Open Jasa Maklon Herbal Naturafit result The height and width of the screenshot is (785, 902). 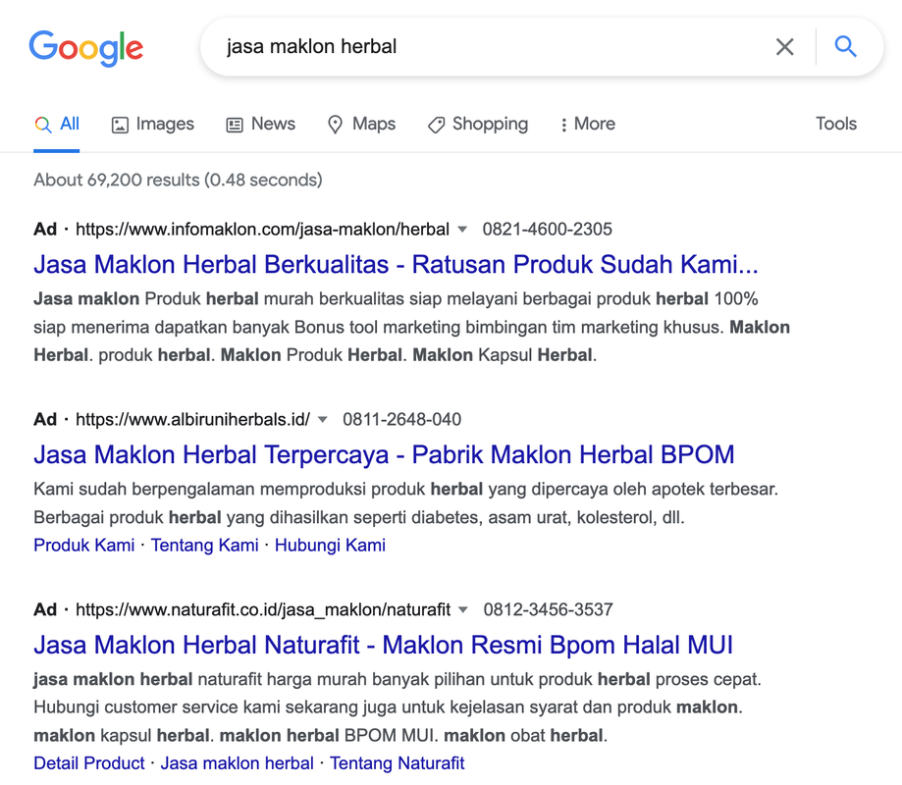tap(383, 645)
